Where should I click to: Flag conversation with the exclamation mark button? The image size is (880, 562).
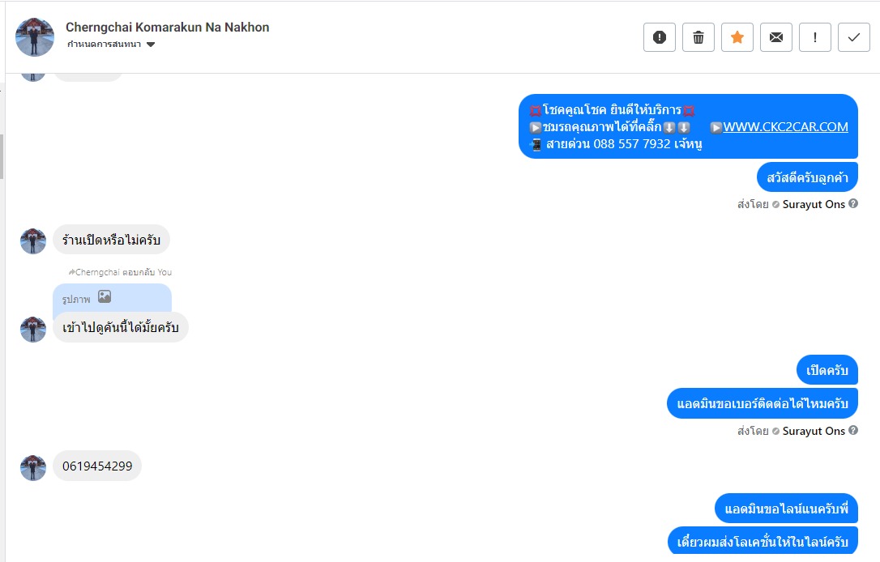(x=815, y=37)
